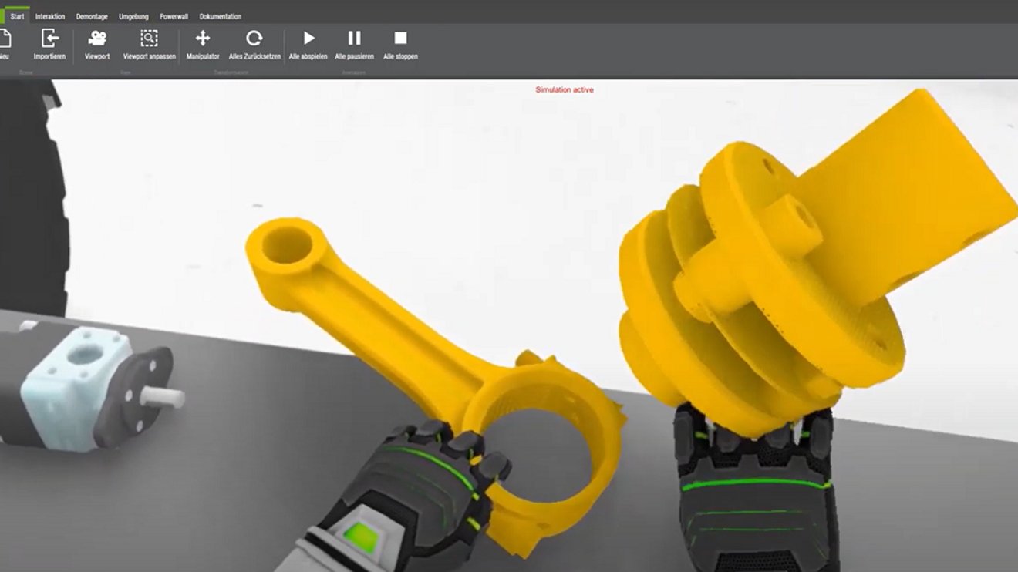Stop all animations with Alle stoppen
Viewport: 1018px width, 572px height.
400,45
